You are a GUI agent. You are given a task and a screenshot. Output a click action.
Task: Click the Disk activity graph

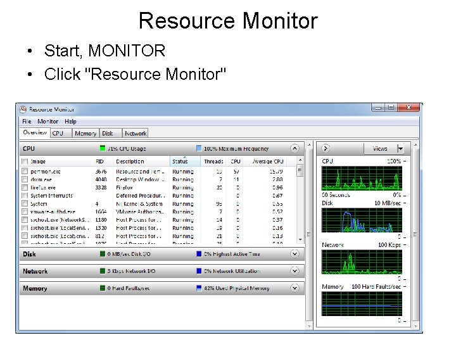tap(362, 220)
